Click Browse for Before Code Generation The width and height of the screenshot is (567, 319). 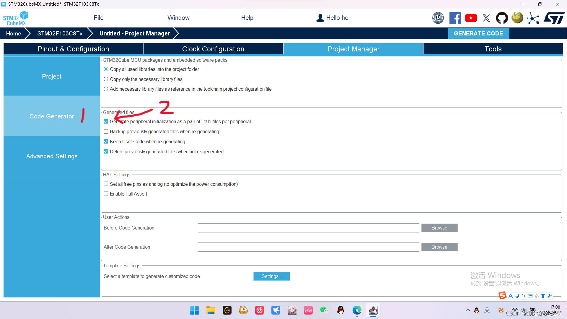[x=439, y=228]
